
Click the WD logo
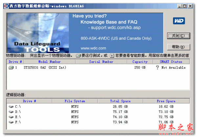point(179,21)
